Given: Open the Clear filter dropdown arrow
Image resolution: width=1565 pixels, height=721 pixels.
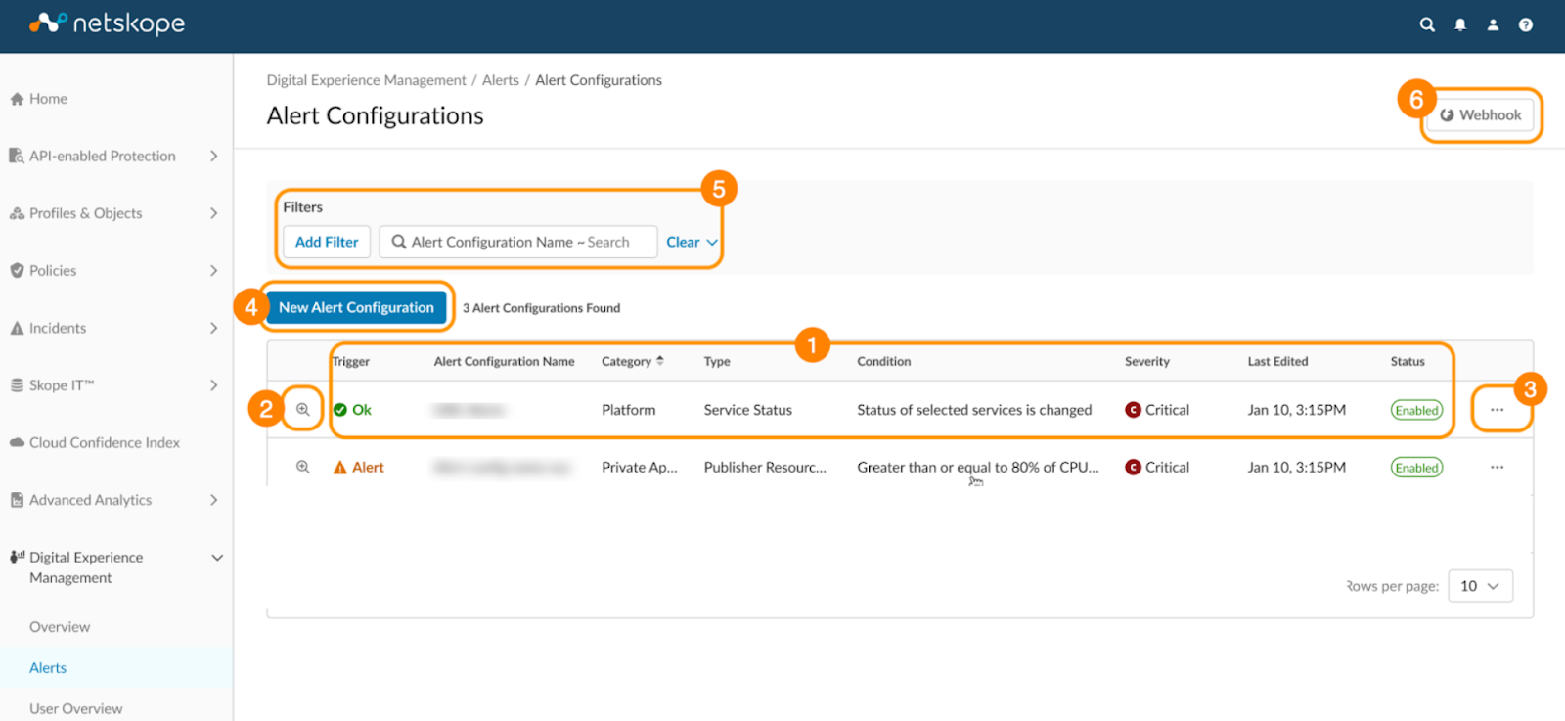Looking at the screenshot, I should click(x=712, y=243).
